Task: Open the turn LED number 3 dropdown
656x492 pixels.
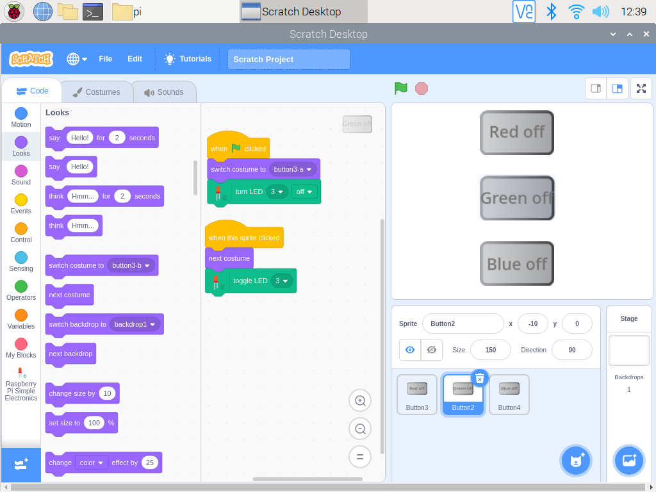Action: pyautogui.click(x=277, y=192)
